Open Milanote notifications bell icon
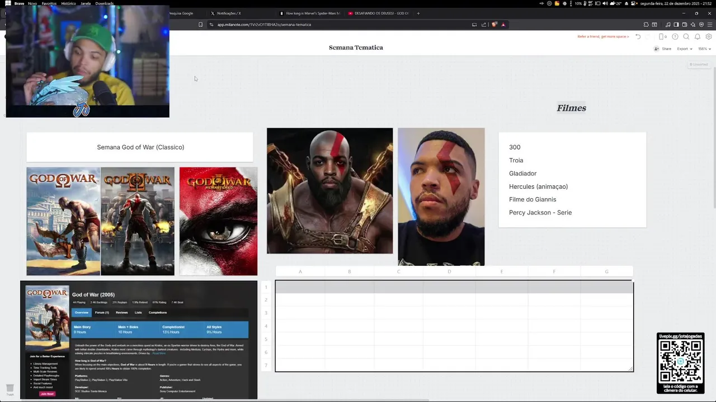The width and height of the screenshot is (716, 402). pyautogui.click(x=698, y=36)
